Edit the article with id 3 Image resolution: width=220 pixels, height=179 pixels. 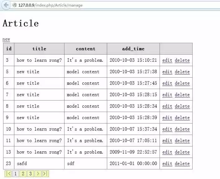[x=167, y=60]
